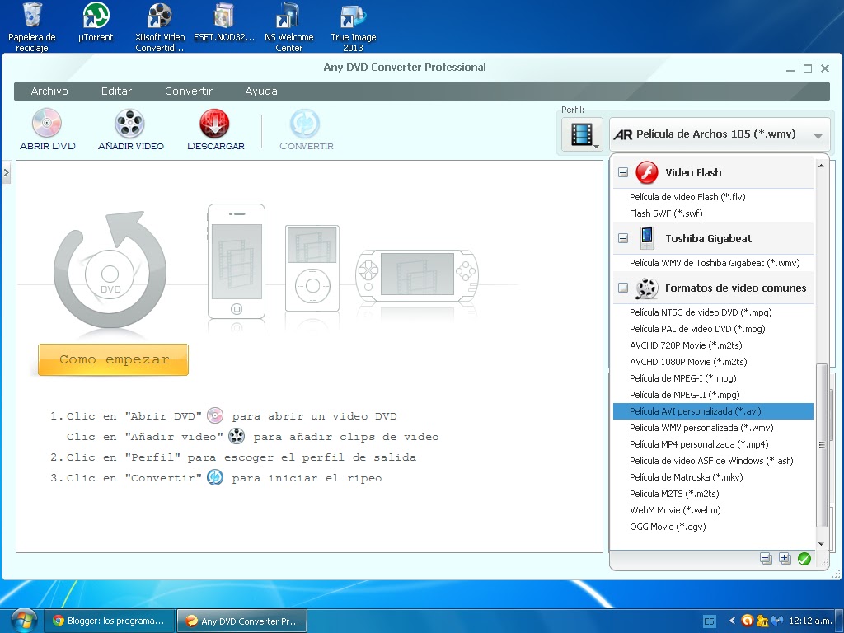The image size is (844, 633).
Task: Click the ES language indicator in system tray
Action: pos(710,621)
